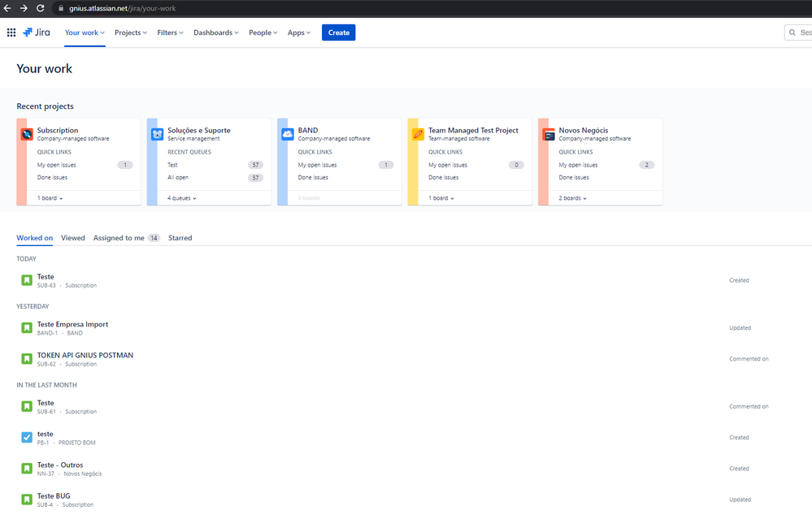
Task: Click the Subscription project avatar icon
Action: tap(27, 134)
